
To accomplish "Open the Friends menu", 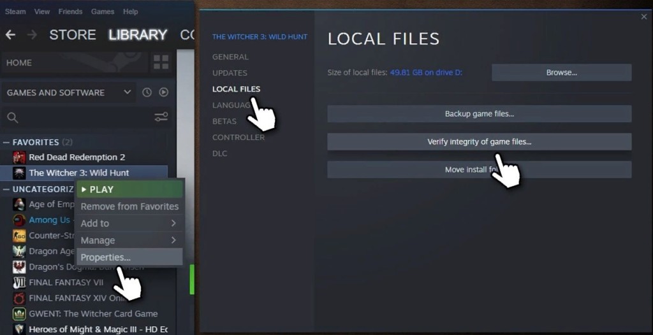I will click(70, 11).
